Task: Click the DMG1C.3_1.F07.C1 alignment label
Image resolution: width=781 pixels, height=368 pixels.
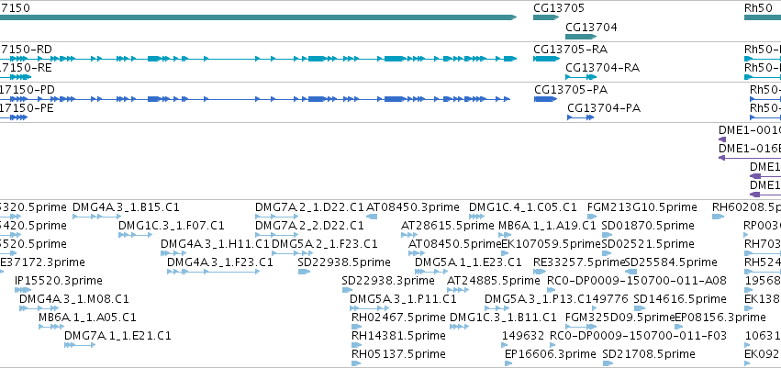Action: pos(172,226)
